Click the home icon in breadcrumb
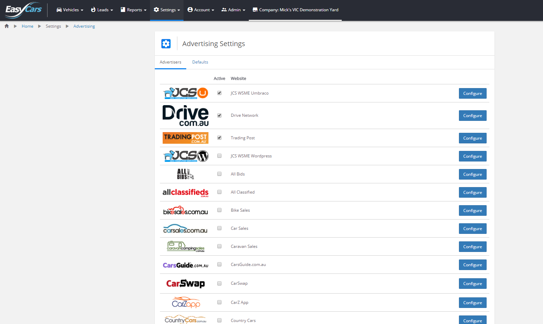The image size is (543, 324). [x=6, y=26]
